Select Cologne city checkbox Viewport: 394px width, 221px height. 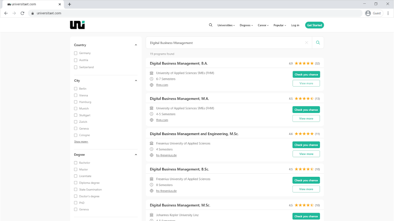tap(76, 135)
